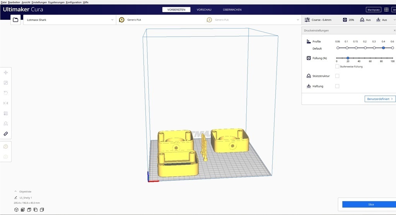Open Per Model Settings tool
Screen dimensions: 396x215
pos(6,113)
